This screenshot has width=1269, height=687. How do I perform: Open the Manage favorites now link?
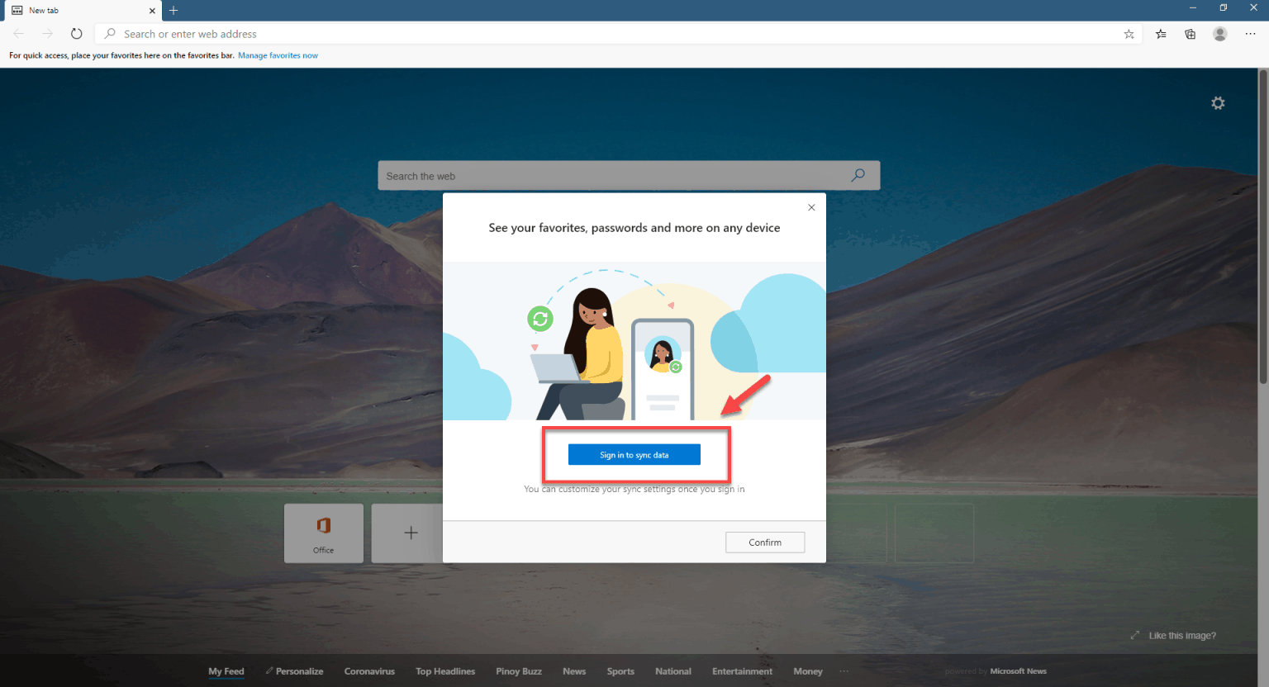click(278, 54)
